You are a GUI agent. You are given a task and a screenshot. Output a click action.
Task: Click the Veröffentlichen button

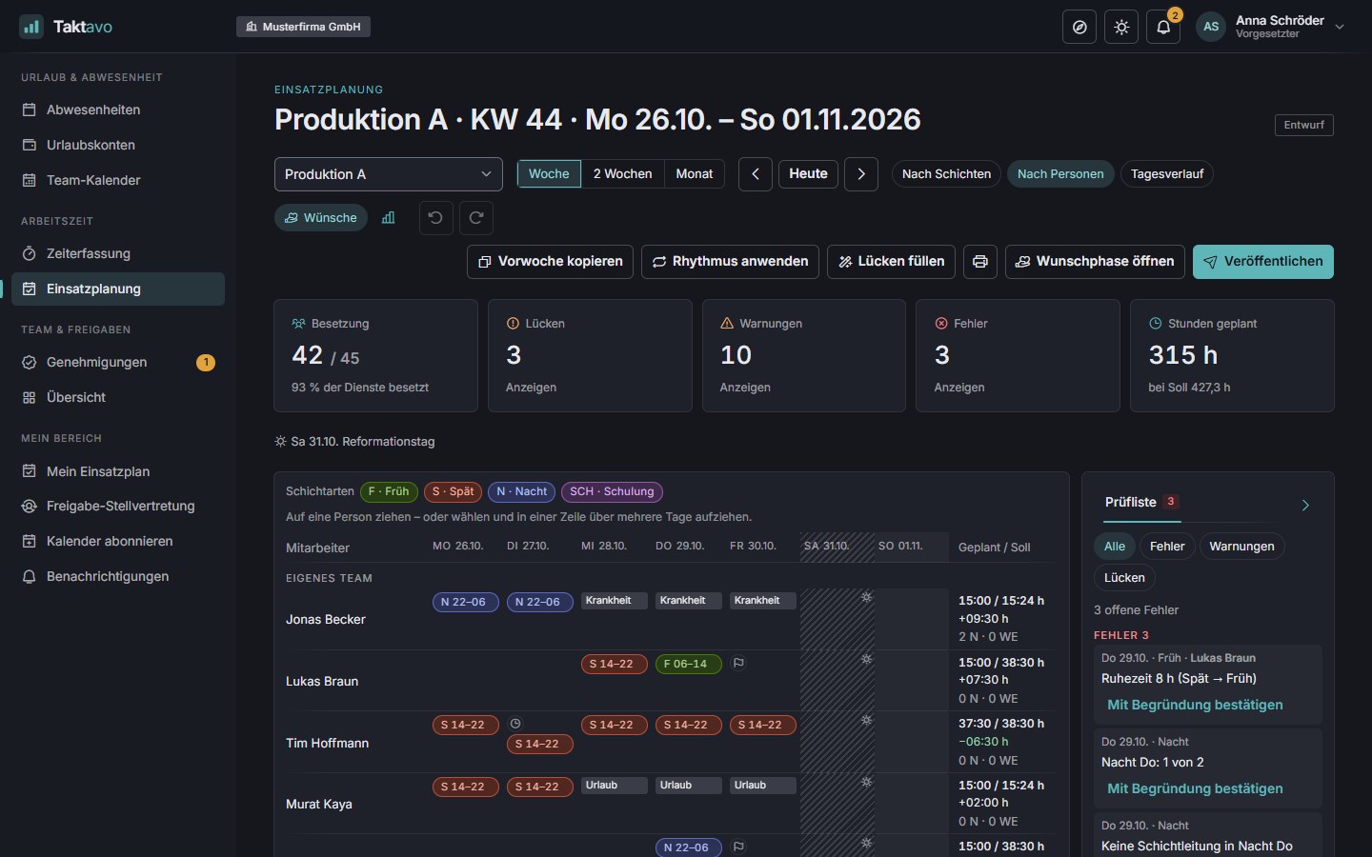tap(1263, 261)
